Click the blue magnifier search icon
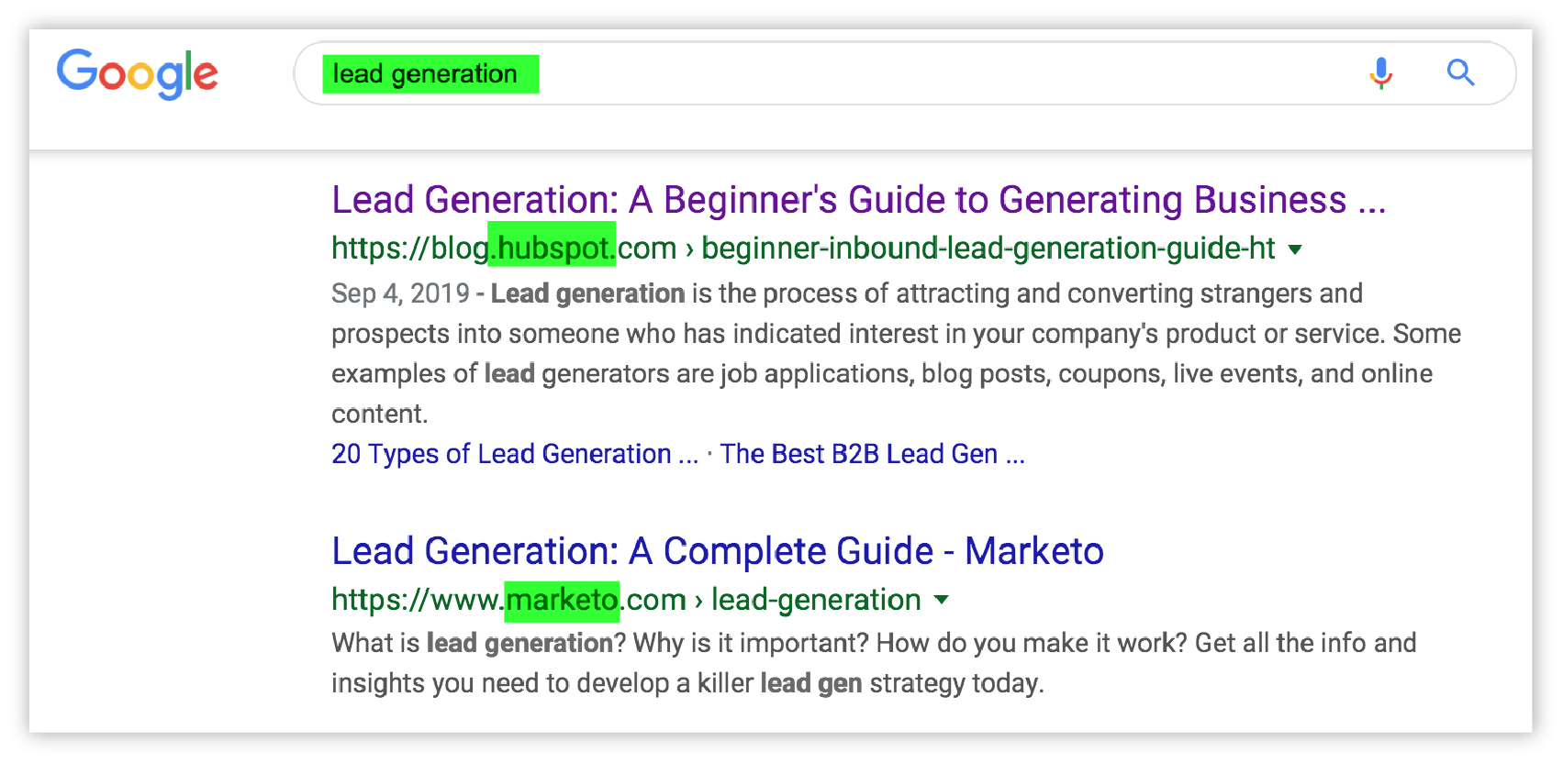The width and height of the screenshot is (1563, 763). tap(1460, 72)
